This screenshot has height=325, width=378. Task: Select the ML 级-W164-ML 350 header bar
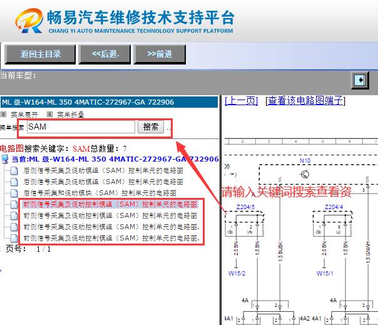[109, 102]
